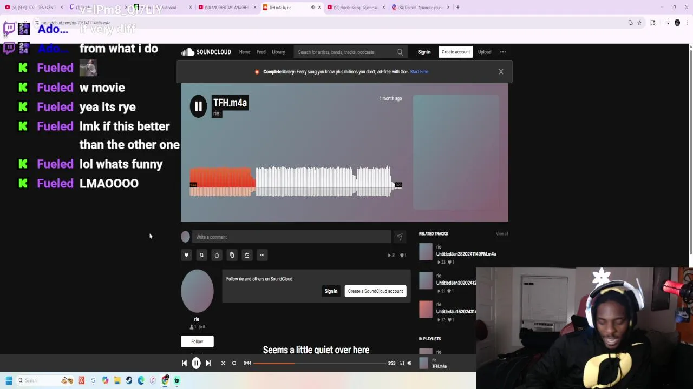The width and height of the screenshot is (693, 389).
Task: Seek using bottom player progress bar
Action: pyautogui.click(x=319, y=363)
